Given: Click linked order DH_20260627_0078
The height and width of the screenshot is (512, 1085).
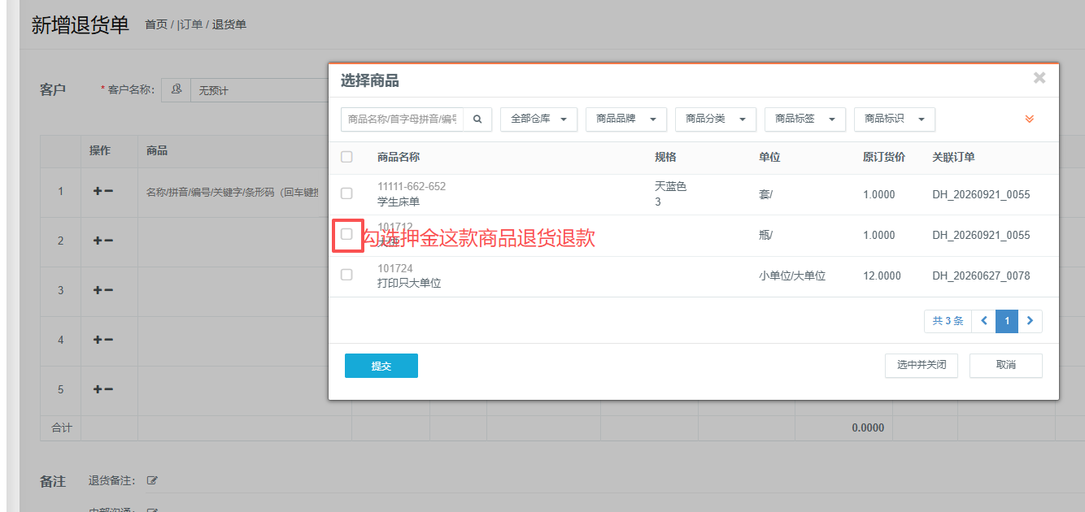Looking at the screenshot, I should click(x=981, y=276).
